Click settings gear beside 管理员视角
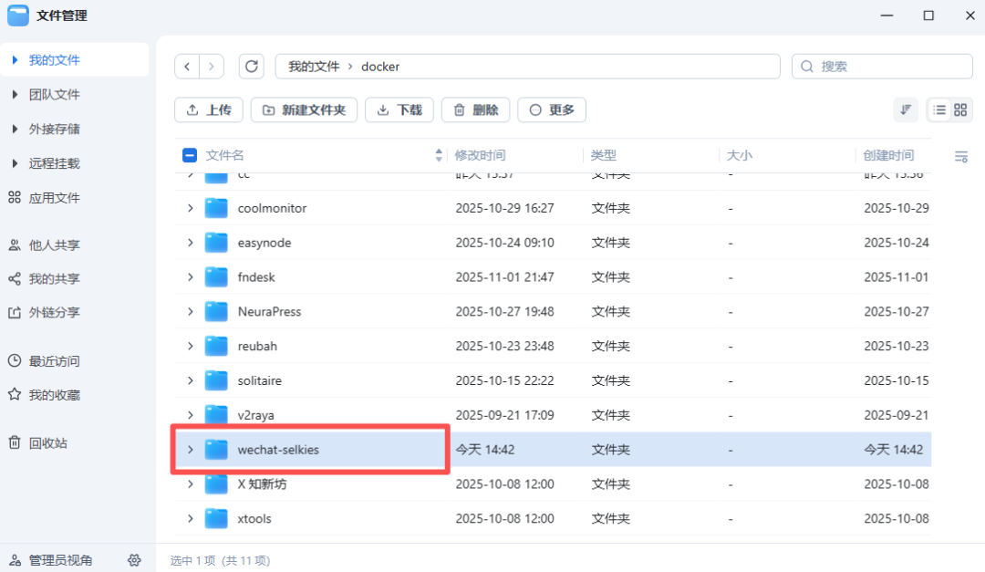985x572 pixels. [x=134, y=560]
